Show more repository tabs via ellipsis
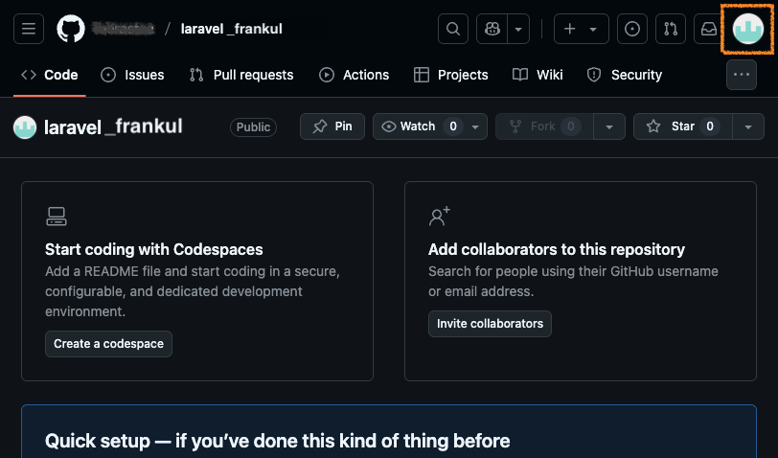Viewport: 778px width, 458px height. [742, 75]
